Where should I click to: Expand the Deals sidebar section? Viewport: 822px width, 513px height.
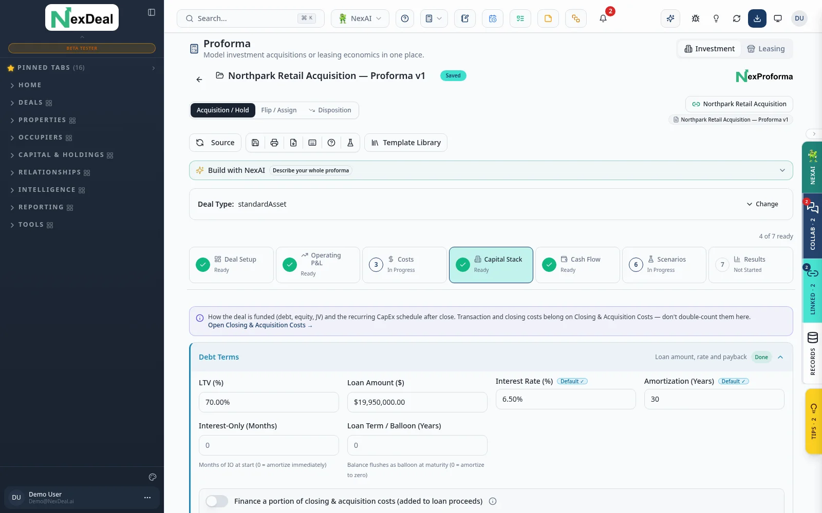coord(31,103)
